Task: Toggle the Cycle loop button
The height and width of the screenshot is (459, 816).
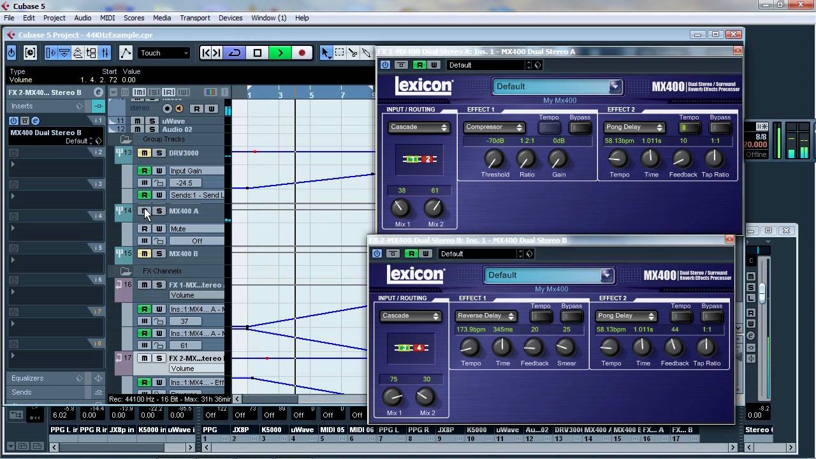Action: tap(235, 53)
